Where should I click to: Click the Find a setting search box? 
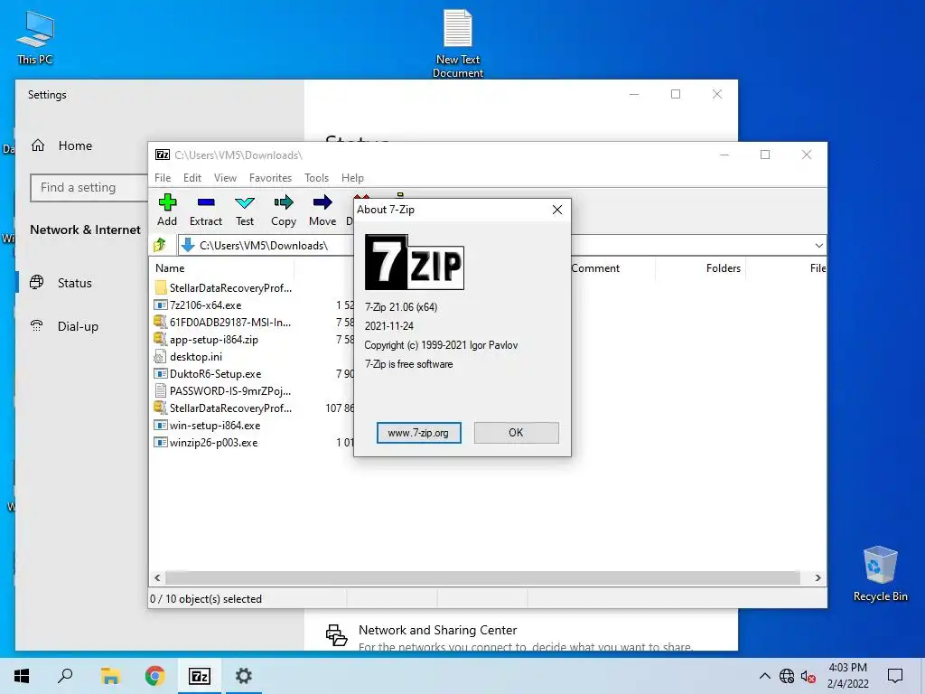pos(89,188)
